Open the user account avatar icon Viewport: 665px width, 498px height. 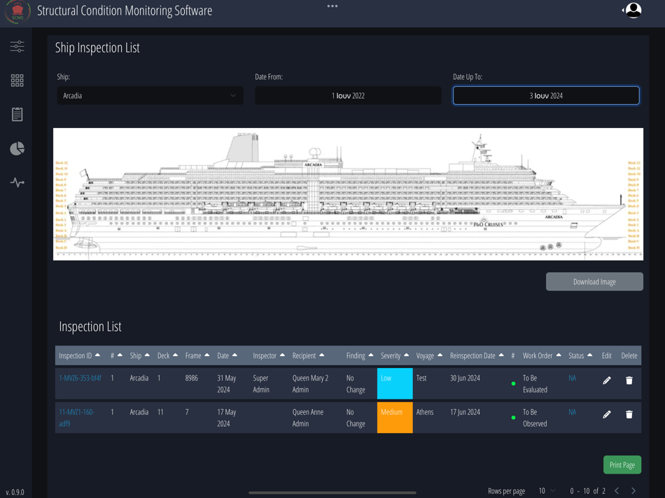(x=633, y=10)
